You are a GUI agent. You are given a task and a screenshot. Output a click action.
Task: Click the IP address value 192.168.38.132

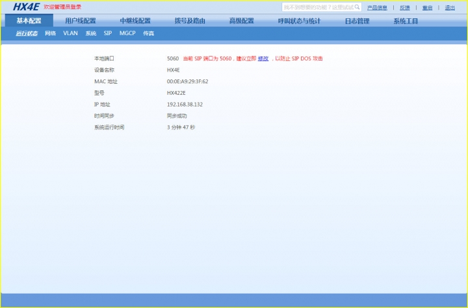[x=185, y=105]
